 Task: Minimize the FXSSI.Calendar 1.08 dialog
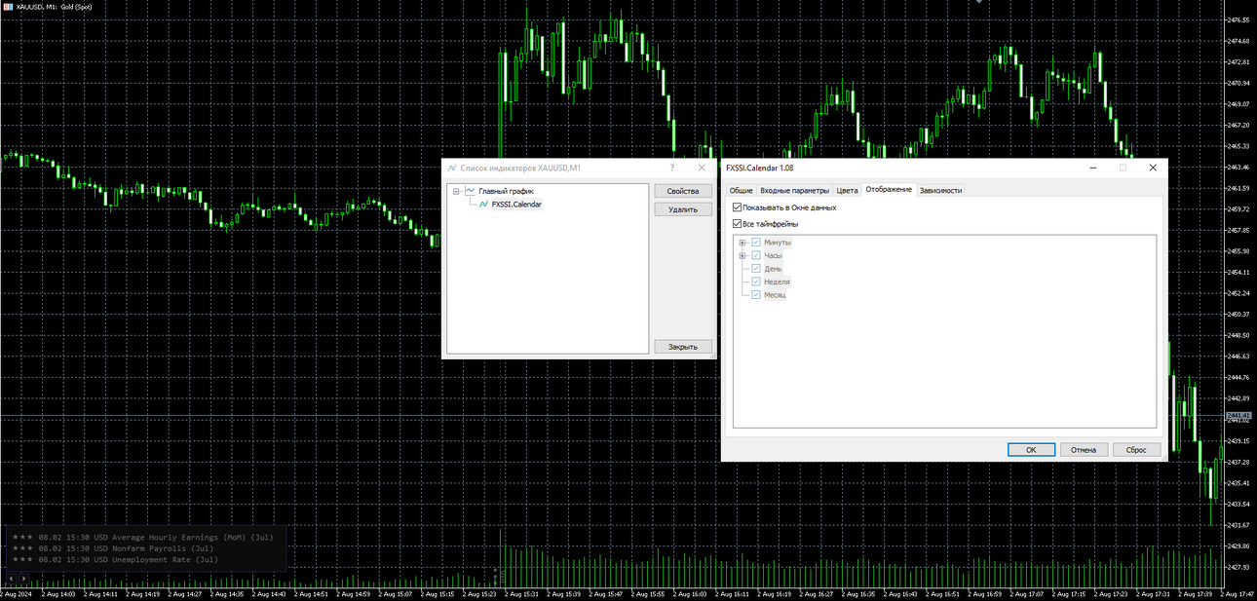click(x=1091, y=168)
